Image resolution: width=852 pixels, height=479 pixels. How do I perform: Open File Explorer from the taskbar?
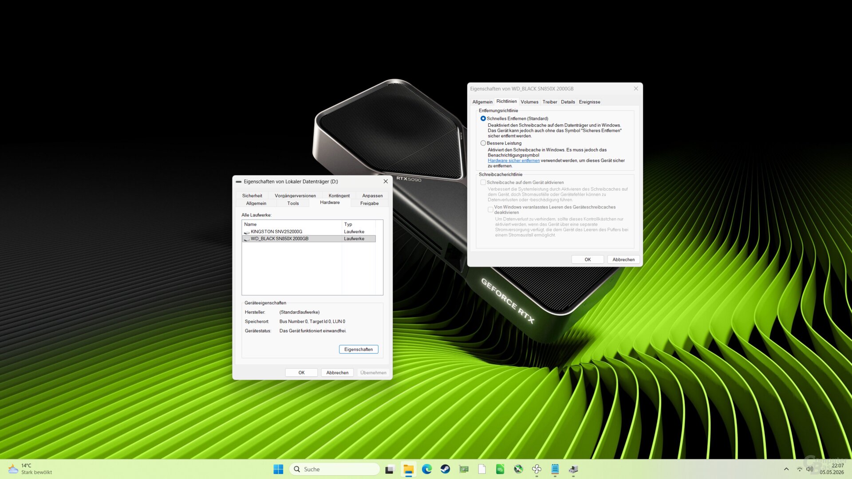[408, 469]
